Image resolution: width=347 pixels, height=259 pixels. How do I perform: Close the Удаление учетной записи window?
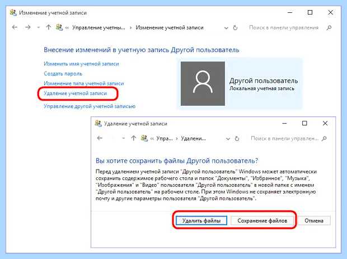pyautogui.click(x=325, y=123)
